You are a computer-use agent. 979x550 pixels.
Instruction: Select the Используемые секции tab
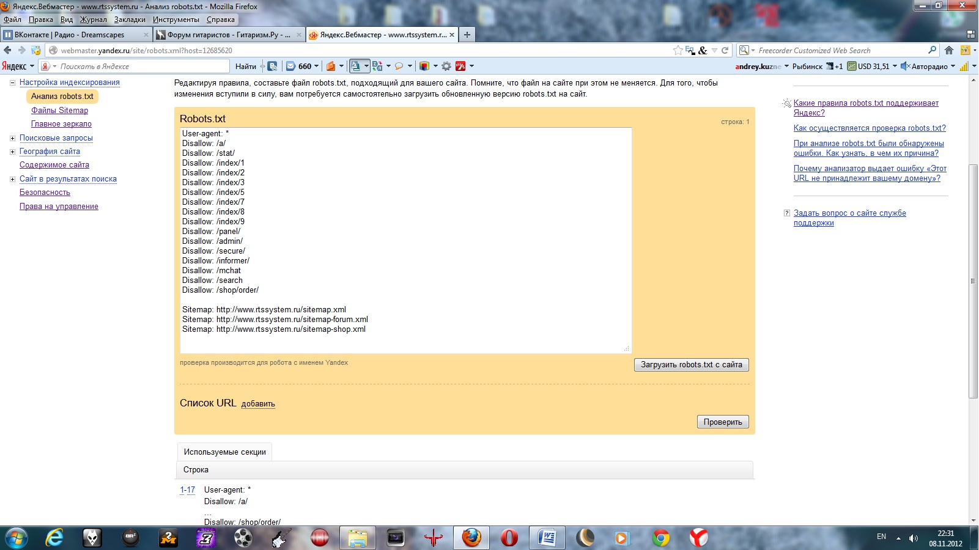(225, 452)
